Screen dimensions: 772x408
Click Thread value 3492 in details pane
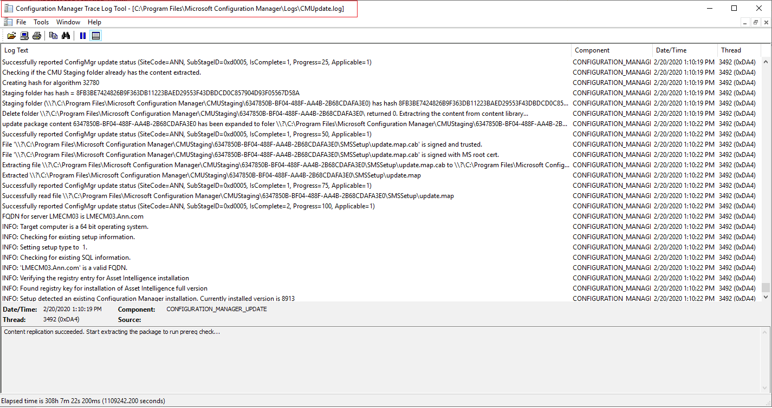pos(61,320)
